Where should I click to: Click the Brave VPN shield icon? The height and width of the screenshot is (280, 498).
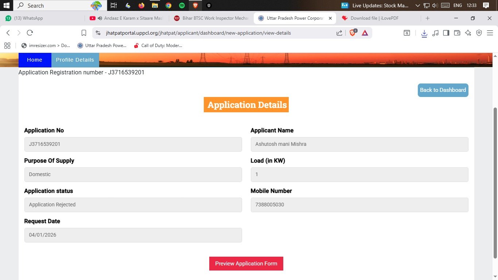[x=479, y=33]
